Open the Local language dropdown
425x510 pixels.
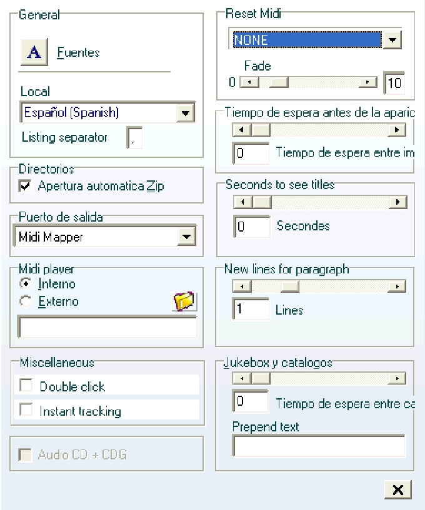186,113
